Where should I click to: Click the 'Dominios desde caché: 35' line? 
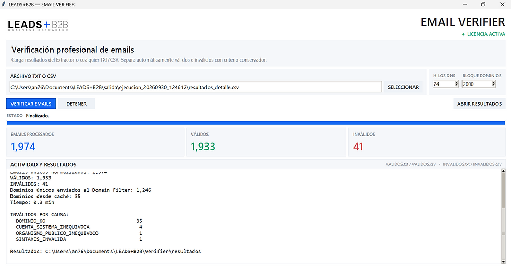pos(45,196)
